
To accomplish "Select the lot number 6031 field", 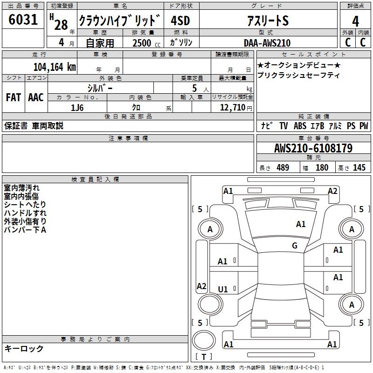I will coord(23,20).
